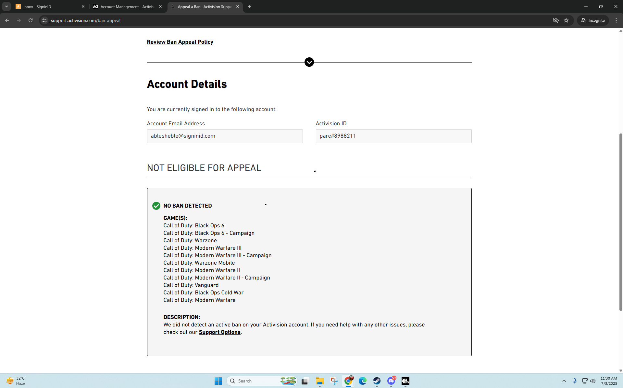623x388 pixels.
Task: Close the Inbox - SigninID tab
Action: (83, 6)
